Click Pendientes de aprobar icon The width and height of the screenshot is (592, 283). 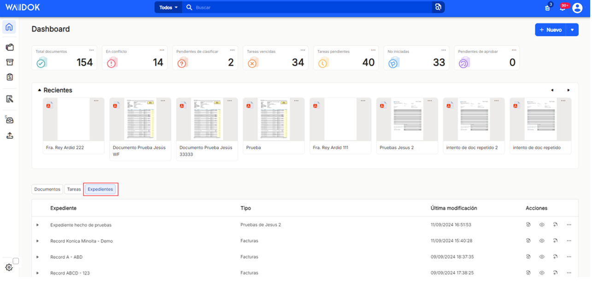click(464, 64)
